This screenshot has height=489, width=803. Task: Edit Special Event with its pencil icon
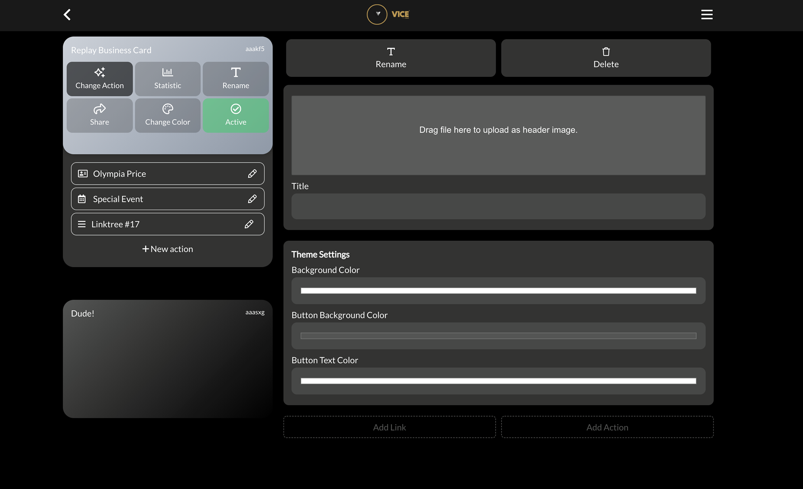click(x=253, y=199)
